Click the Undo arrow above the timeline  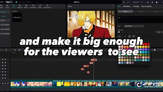(x=6, y=50)
